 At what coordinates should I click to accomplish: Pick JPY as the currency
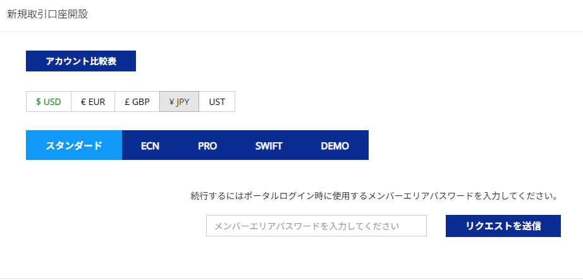[x=180, y=102]
